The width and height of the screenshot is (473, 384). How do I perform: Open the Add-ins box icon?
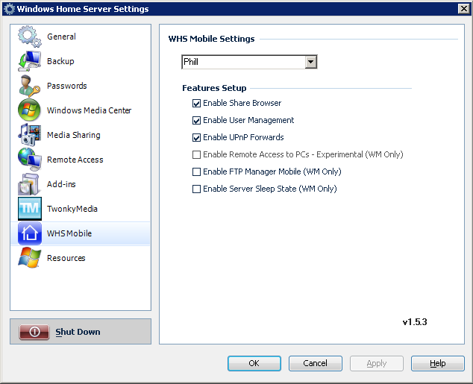point(29,184)
